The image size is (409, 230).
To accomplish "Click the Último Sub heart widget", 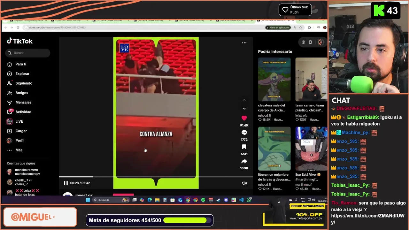I will 295,10.
